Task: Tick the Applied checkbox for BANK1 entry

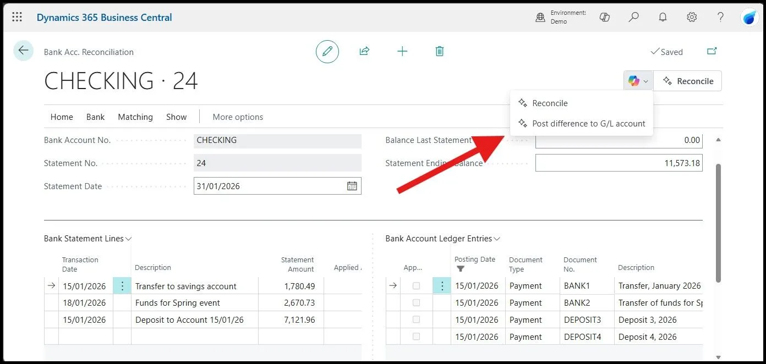Action: 416,286
